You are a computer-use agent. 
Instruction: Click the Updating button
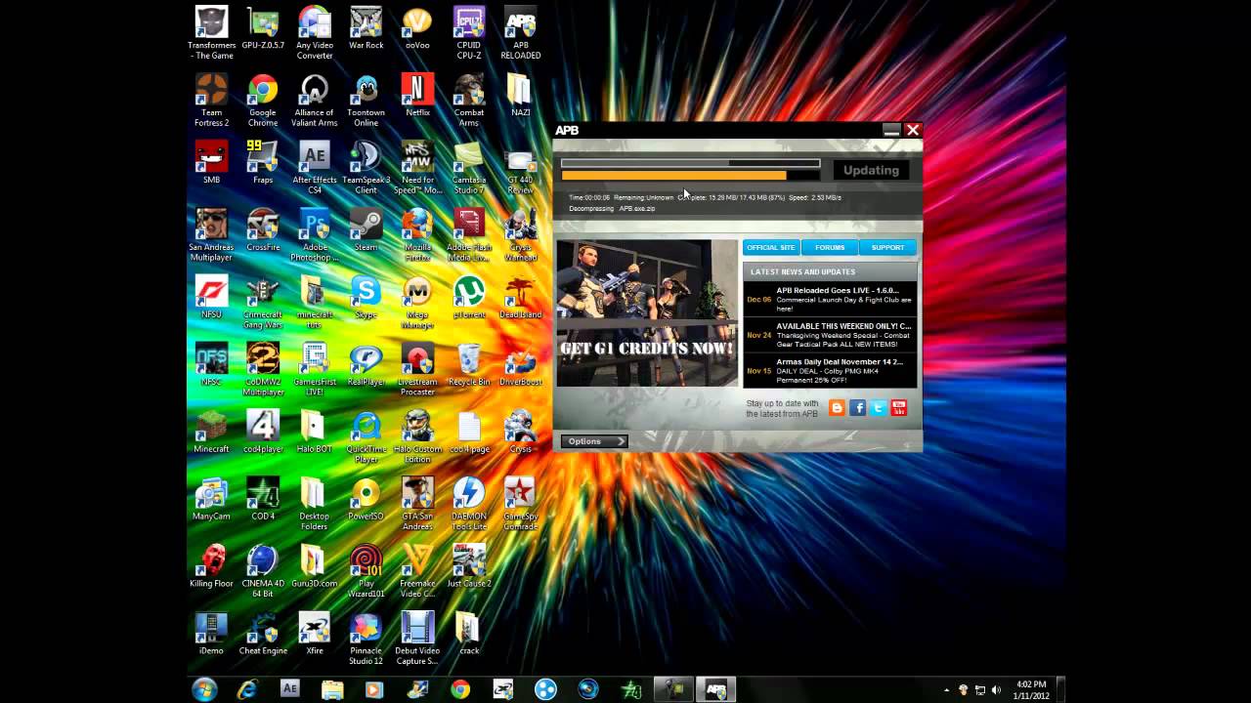[x=871, y=170]
